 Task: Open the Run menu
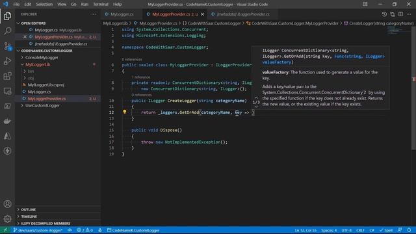(x=84, y=5)
